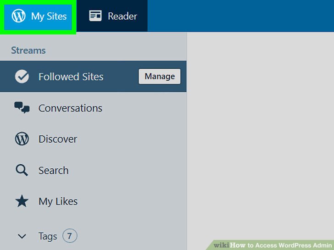Viewport: 334px width, 250px height.
Task: Open the Discover stream
Action: 93,139
